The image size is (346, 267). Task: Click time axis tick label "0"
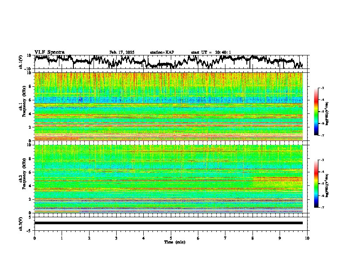point(35,238)
